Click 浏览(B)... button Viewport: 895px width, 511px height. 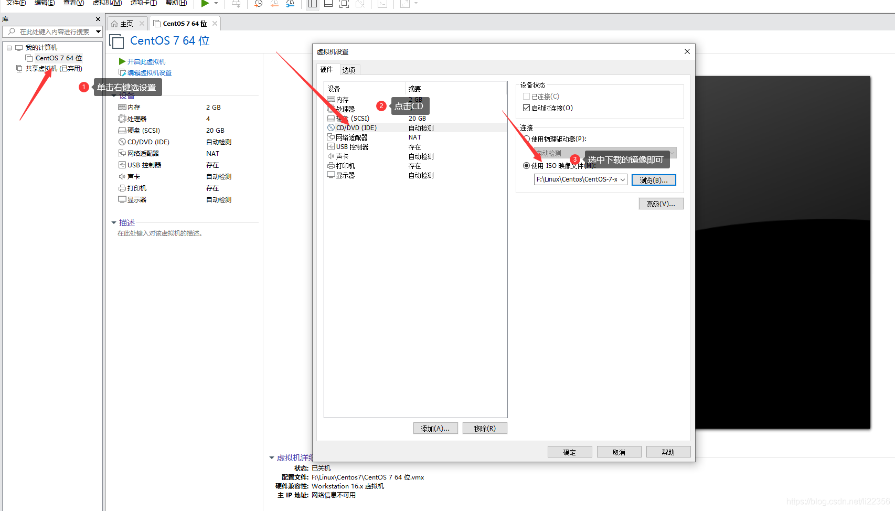click(654, 180)
